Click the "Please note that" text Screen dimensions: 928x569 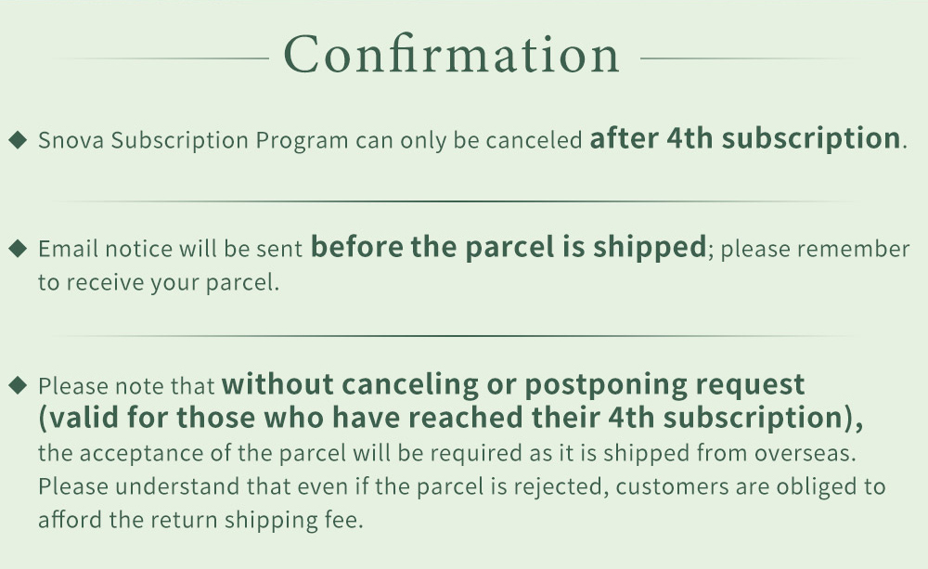coord(126,386)
